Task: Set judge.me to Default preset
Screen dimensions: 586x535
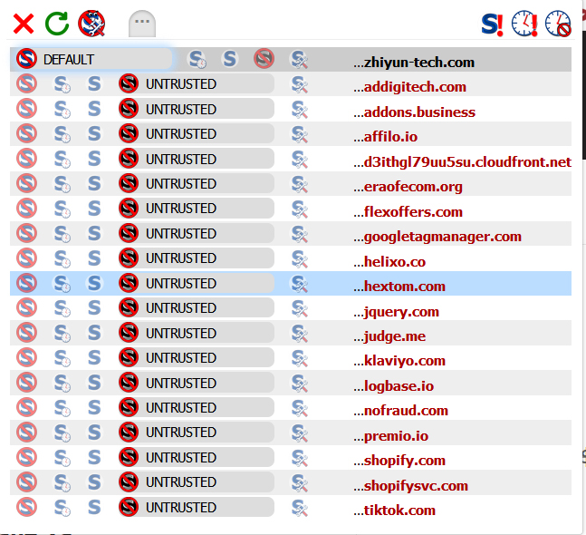Action: 26,333
